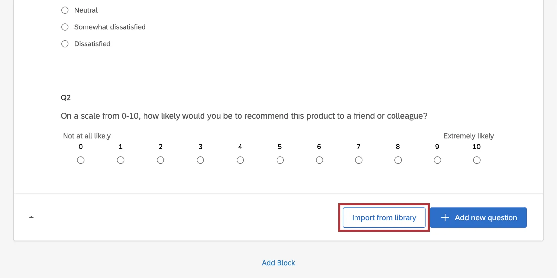Collapse the block using the upward arrow
The width and height of the screenshot is (557, 278).
pyautogui.click(x=31, y=217)
